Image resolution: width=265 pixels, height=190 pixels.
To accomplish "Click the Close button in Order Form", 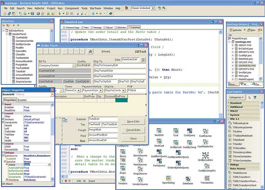I will (133, 138).
